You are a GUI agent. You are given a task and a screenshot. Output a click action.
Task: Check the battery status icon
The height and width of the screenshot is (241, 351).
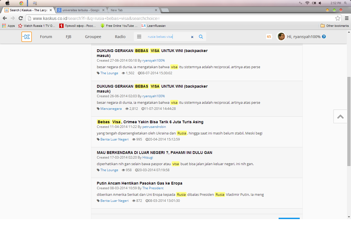[x=314, y=3]
